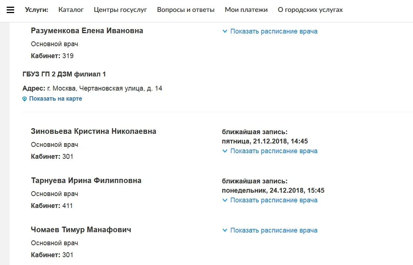
Task: Click the Показать на карте link
Action: click(55, 99)
